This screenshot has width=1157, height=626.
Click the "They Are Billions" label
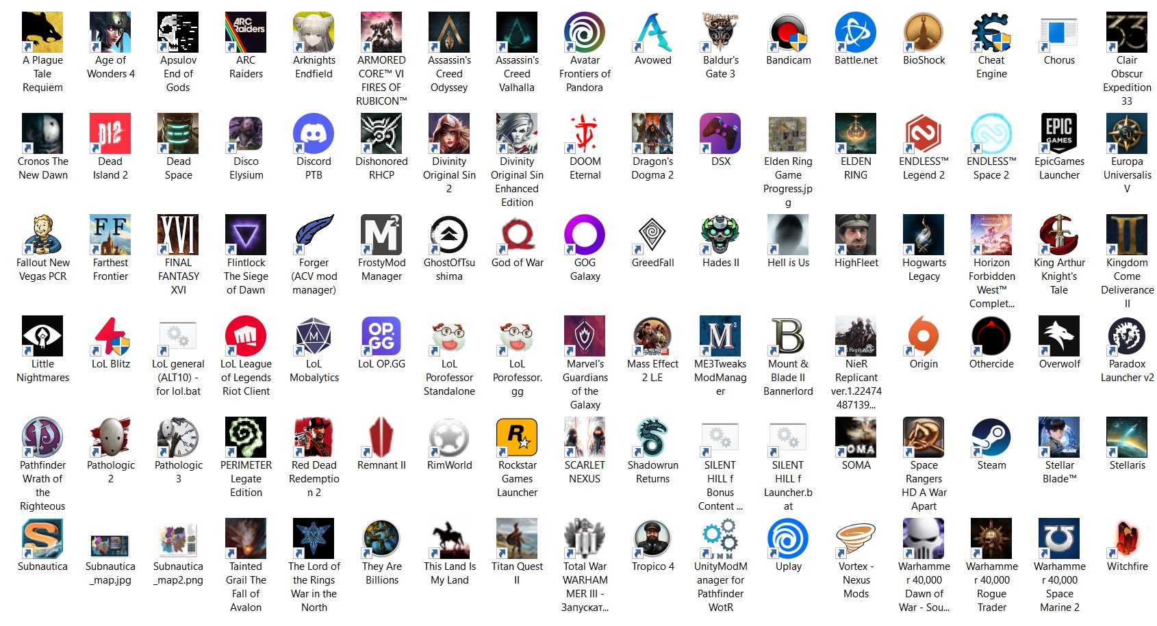(381, 573)
